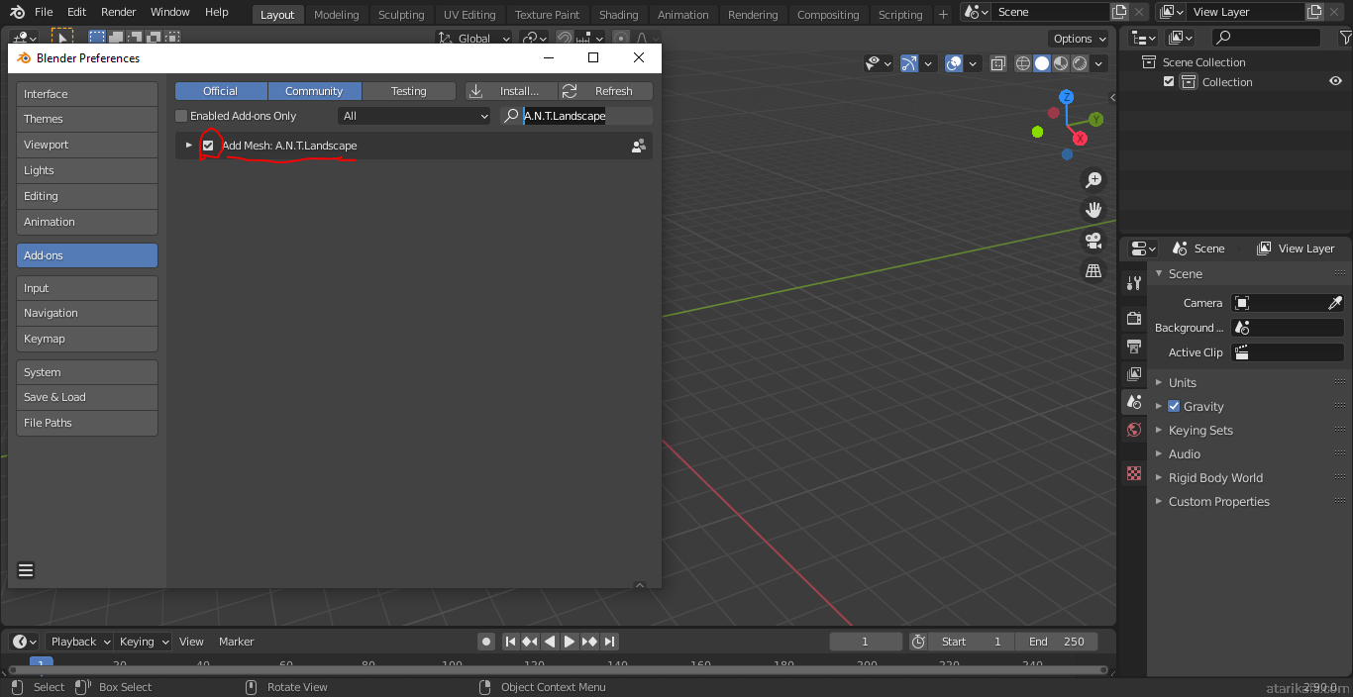Open the View Layer properties tab
The image size is (1353, 697).
click(1134, 374)
